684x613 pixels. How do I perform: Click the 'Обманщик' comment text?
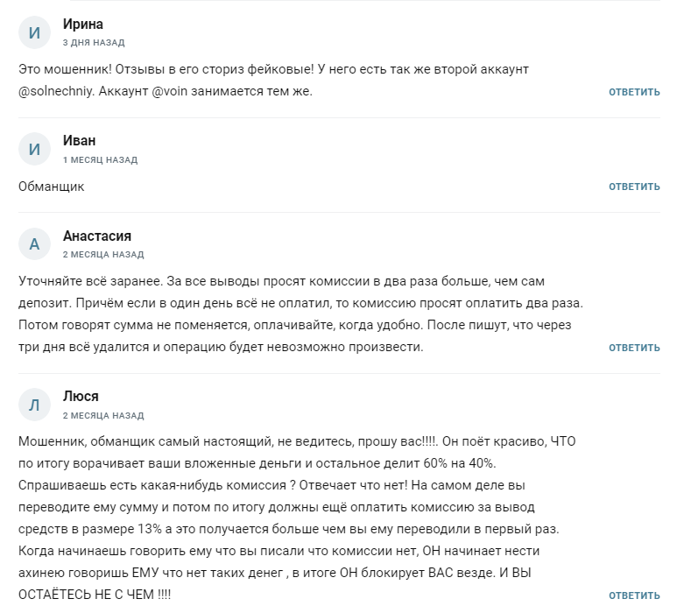point(52,187)
